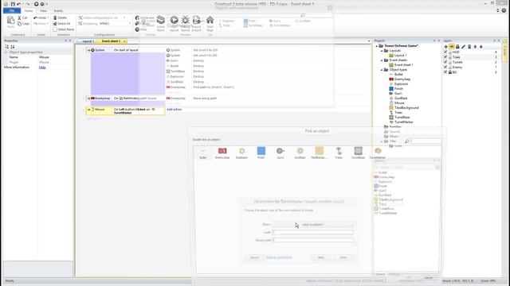Select the Explosion icon in Pick an object dialog

pos(241,151)
